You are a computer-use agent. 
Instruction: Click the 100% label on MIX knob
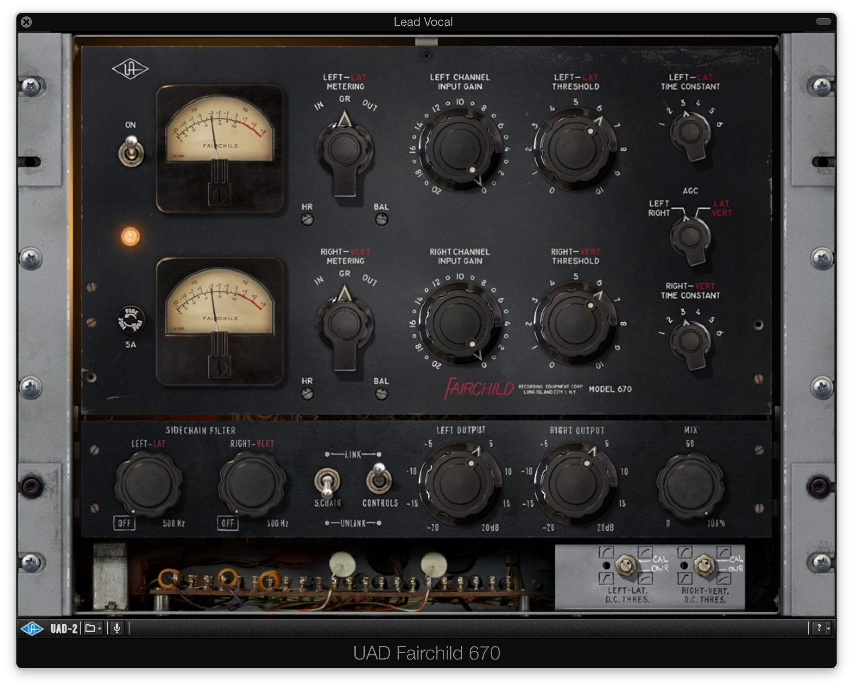tap(716, 523)
